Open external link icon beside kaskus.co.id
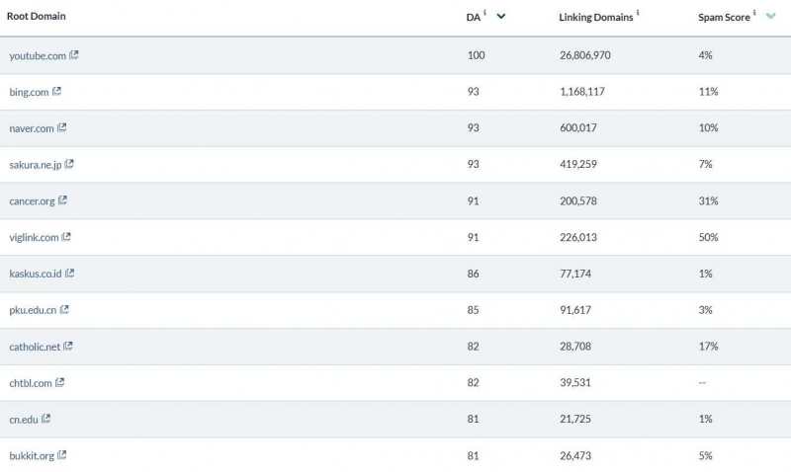This screenshot has height=472, width=791. 70,273
